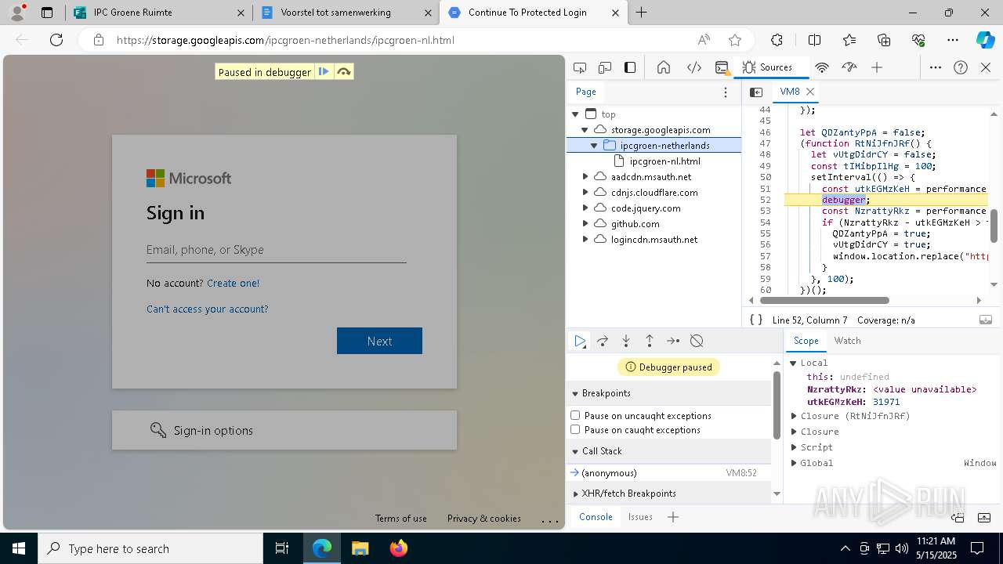Select the Console drawer tab
Viewport: 1003px width, 564px height.
pyautogui.click(x=596, y=517)
